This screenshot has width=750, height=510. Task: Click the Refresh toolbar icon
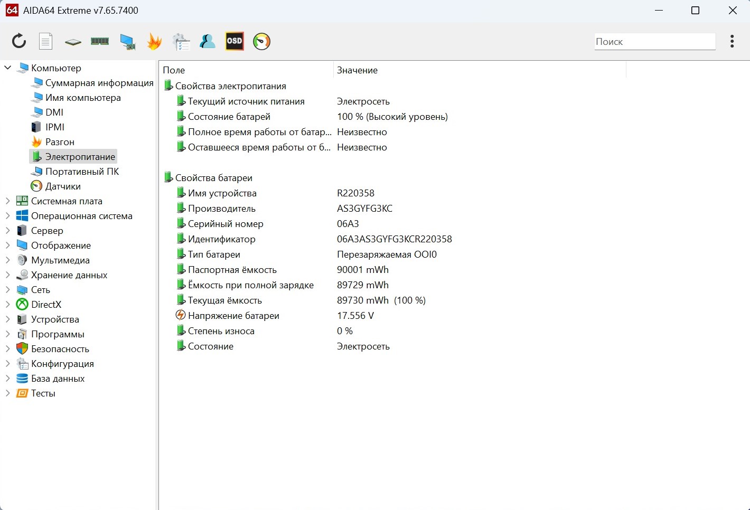click(19, 41)
